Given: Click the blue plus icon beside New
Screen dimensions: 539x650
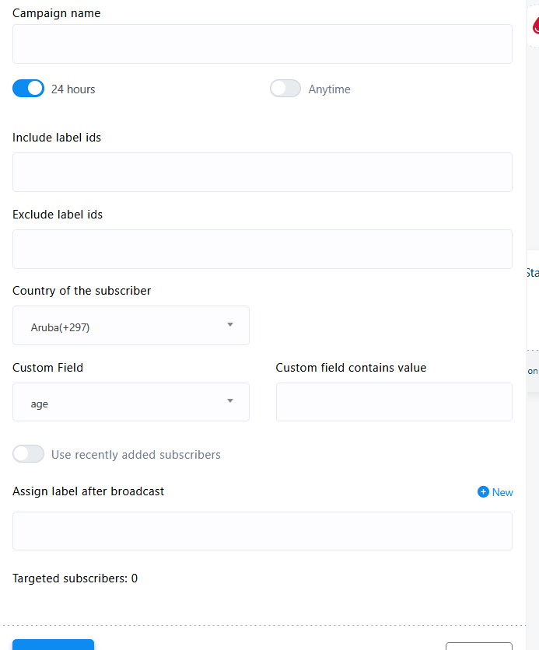Looking at the screenshot, I should 483,492.
